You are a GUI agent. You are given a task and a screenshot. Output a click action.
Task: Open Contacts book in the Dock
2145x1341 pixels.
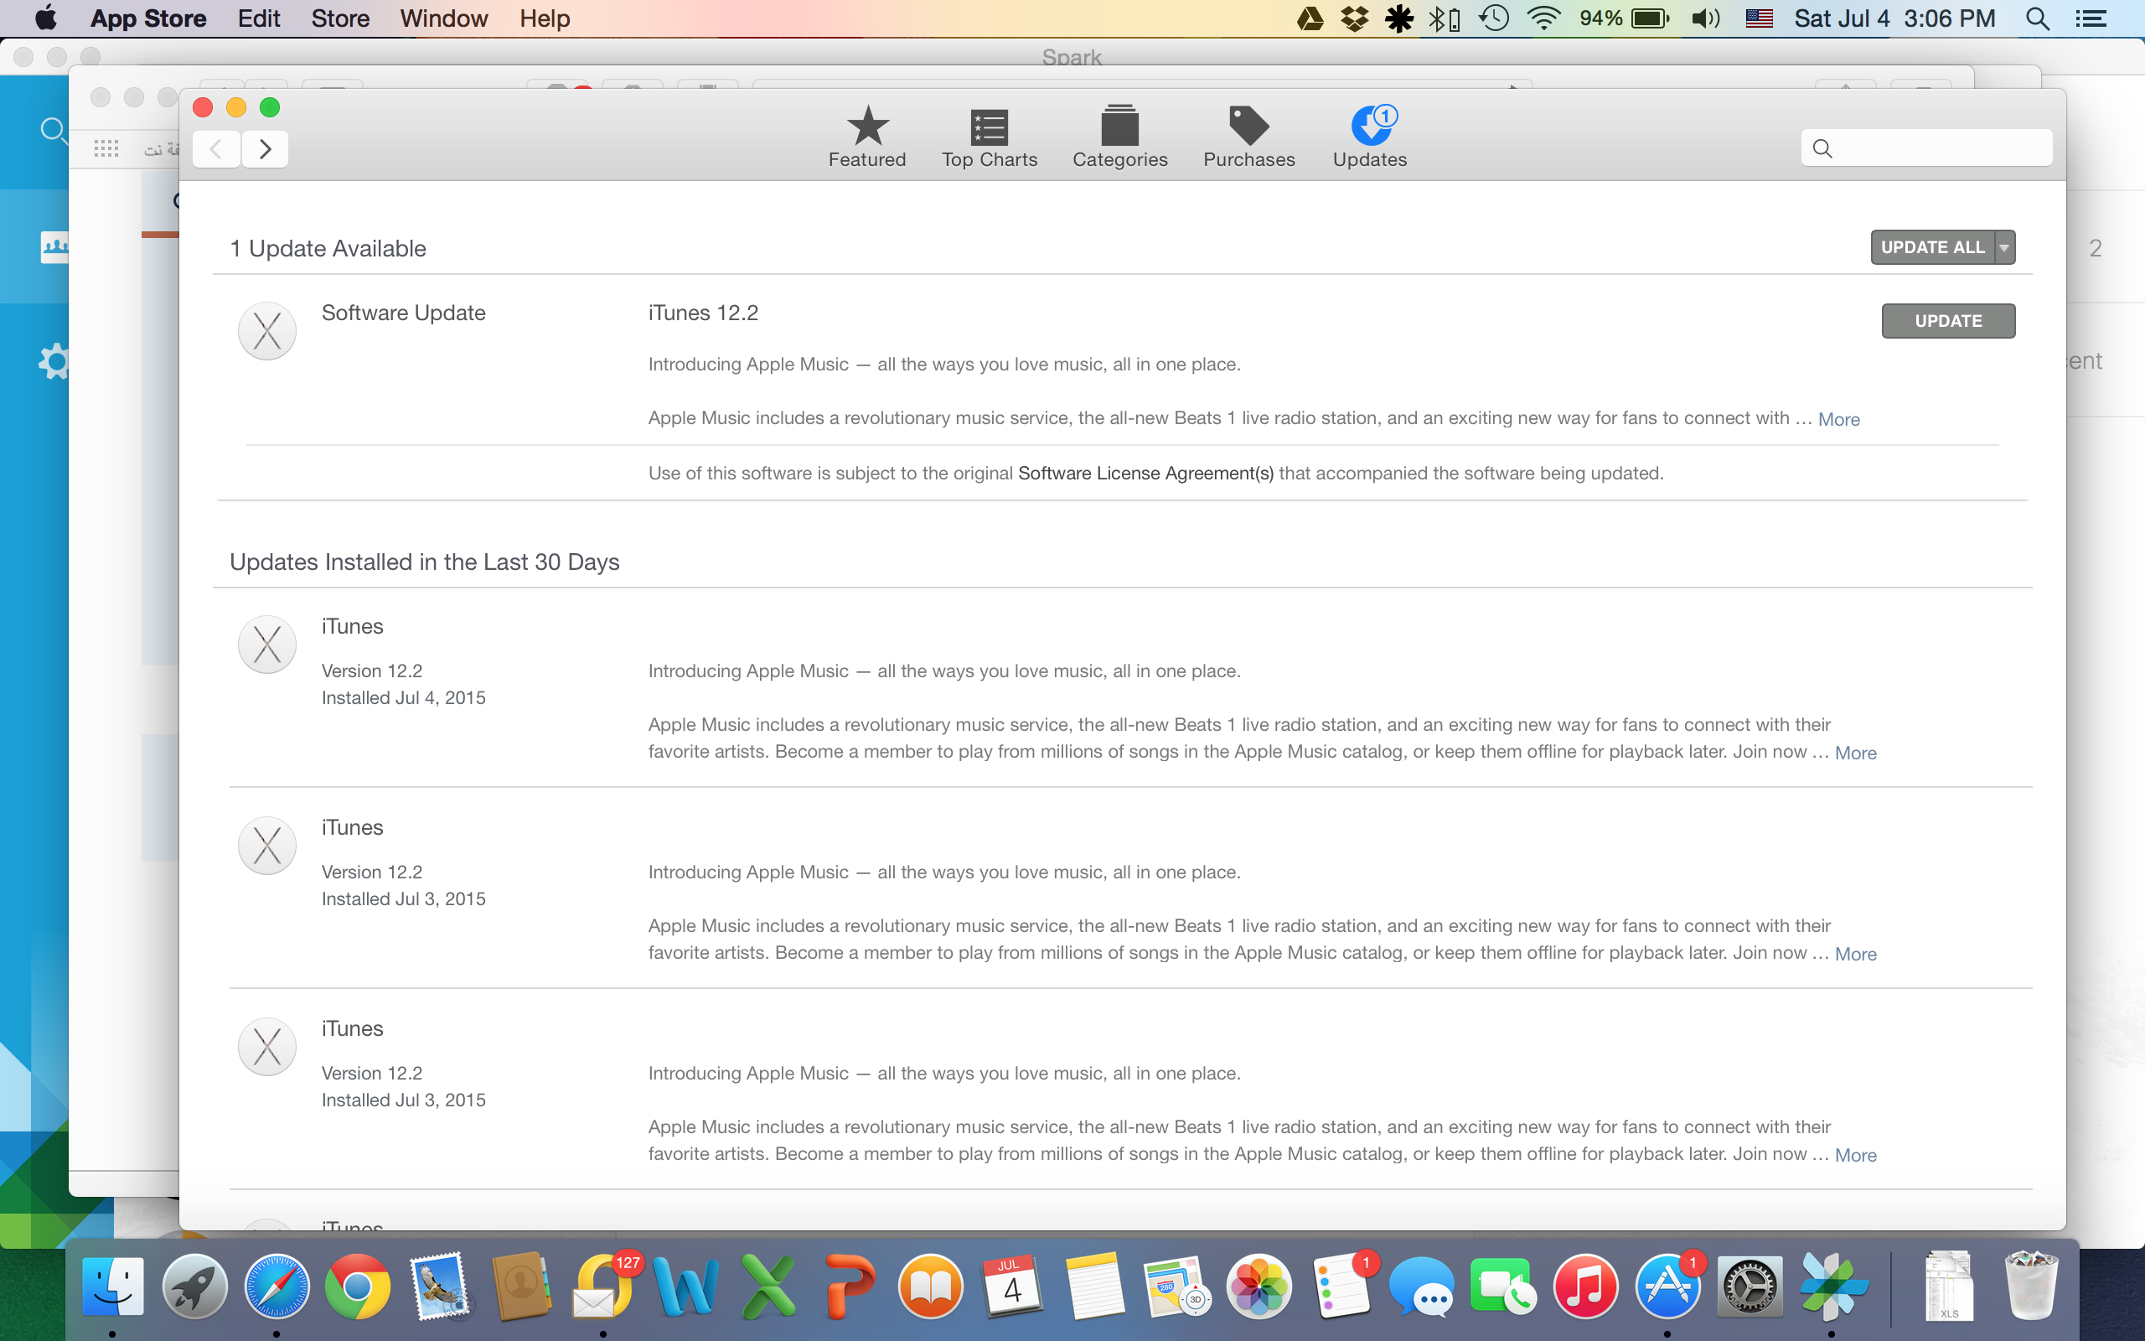[521, 1285]
